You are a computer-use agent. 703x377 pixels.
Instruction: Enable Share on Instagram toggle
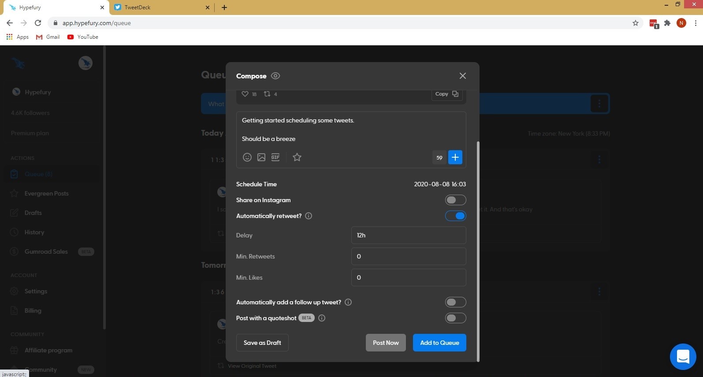coord(455,200)
